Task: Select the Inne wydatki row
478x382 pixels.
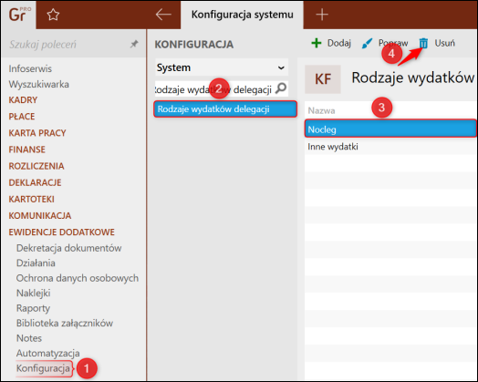Action: [390, 147]
